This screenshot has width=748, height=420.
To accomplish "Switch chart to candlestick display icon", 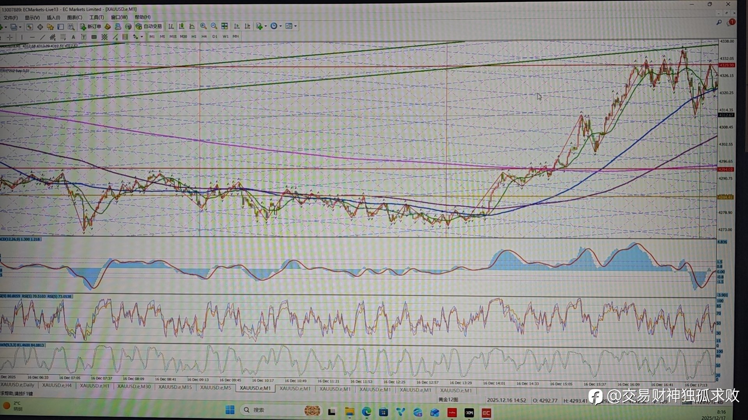I will coord(181,26).
